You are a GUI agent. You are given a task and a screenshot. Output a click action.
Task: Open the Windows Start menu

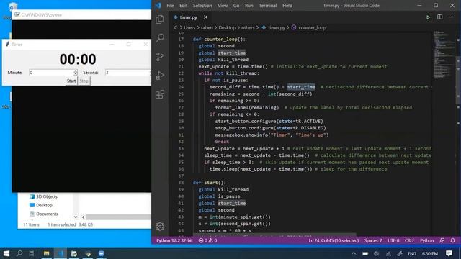click(x=6, y=253)
